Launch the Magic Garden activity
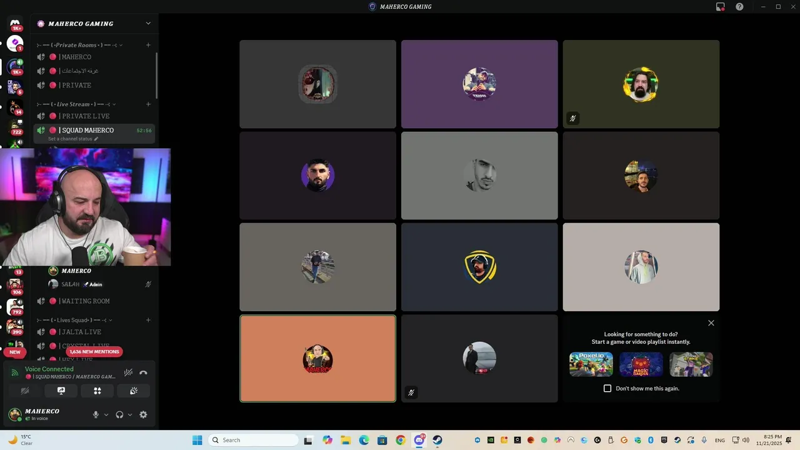Image resolution: width=800 pixels, height=450 pixels. (641, 364)
